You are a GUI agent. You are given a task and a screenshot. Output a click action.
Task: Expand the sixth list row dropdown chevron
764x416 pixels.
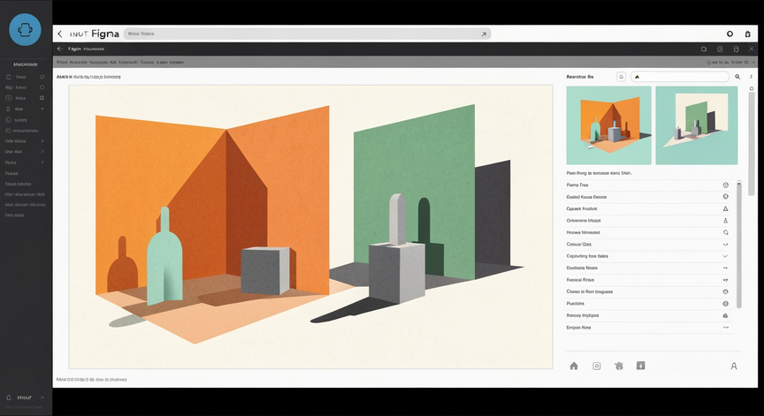[x=725, y=245]
